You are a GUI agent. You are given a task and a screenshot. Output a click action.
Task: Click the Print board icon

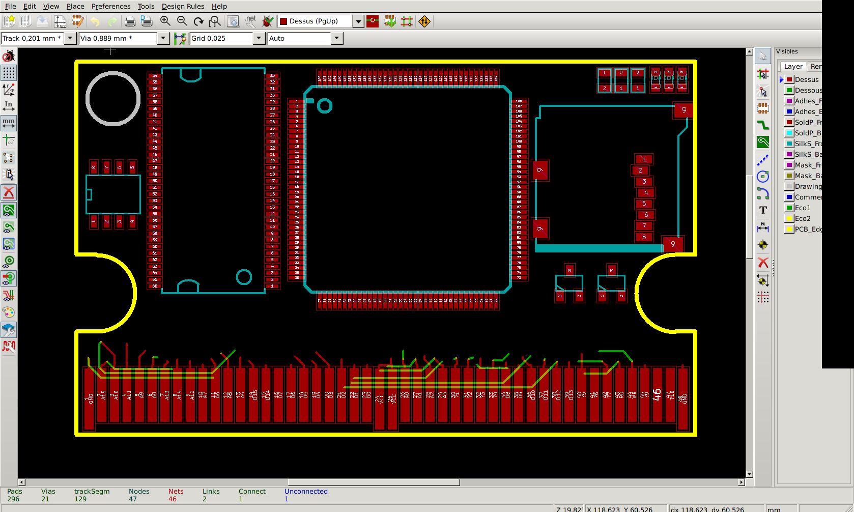pos(130,21)
